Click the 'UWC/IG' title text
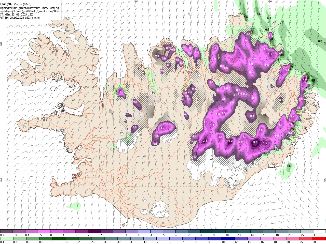This screenshot has height=244, width=326. coord(6,4)
